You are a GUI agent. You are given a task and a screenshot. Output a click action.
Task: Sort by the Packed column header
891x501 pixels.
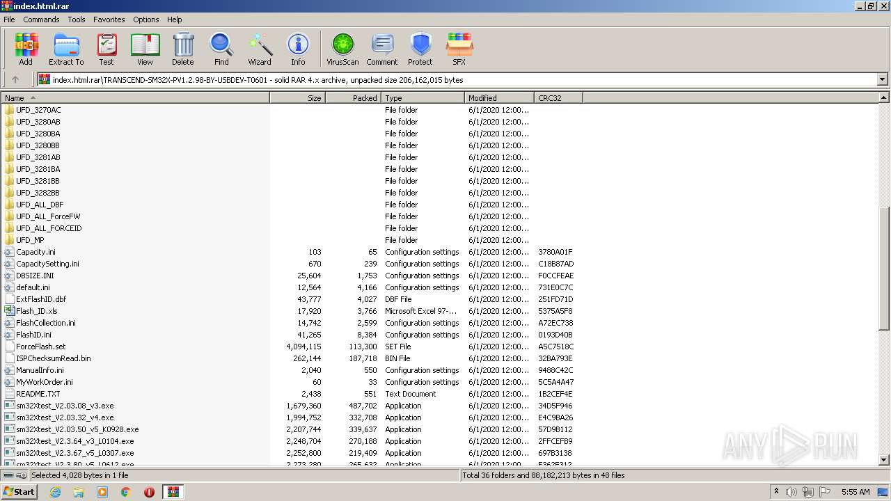click(354, 98)
